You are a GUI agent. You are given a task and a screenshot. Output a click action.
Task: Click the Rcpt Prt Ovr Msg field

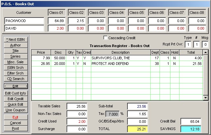pos(205,44)
